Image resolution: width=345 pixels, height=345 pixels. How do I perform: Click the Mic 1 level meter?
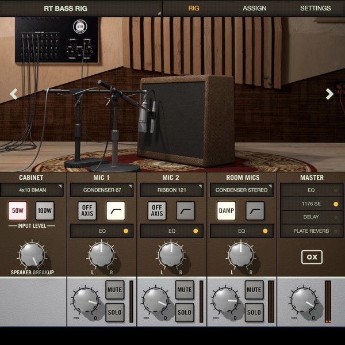pyautogui.click(x=131, y=301)
